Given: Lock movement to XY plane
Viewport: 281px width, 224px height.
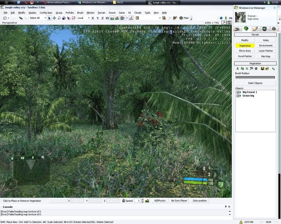Looking at the screenshot, I should (107, 18).
